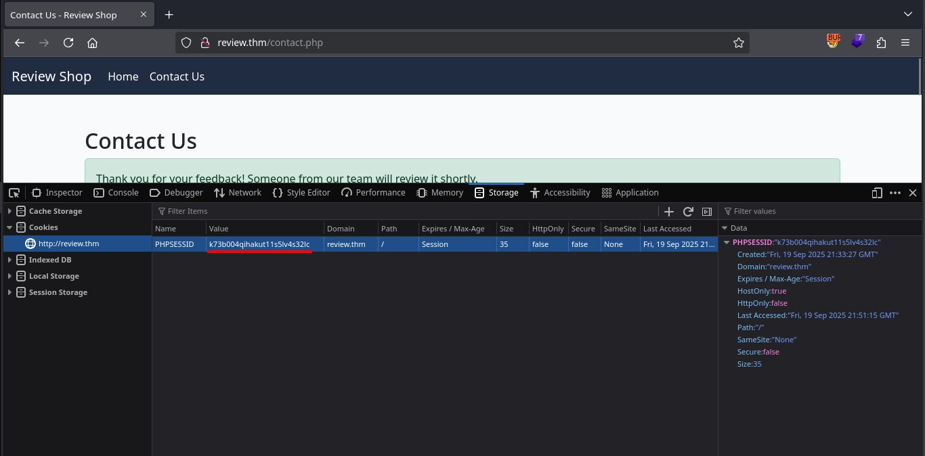
Task: Open the Console tab
Action: click(x=116, y=193)
